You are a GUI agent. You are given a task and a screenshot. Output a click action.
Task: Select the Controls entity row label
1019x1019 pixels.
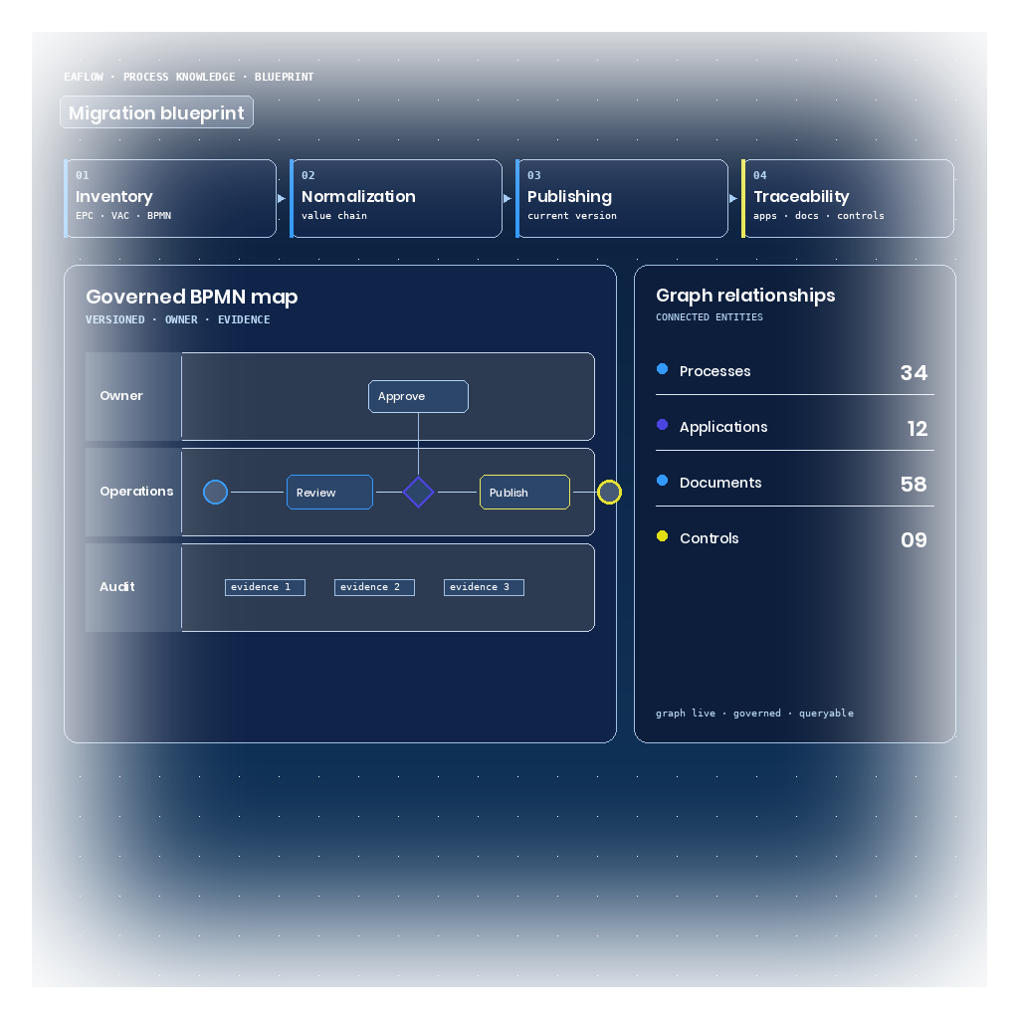[x=709, y=538]
